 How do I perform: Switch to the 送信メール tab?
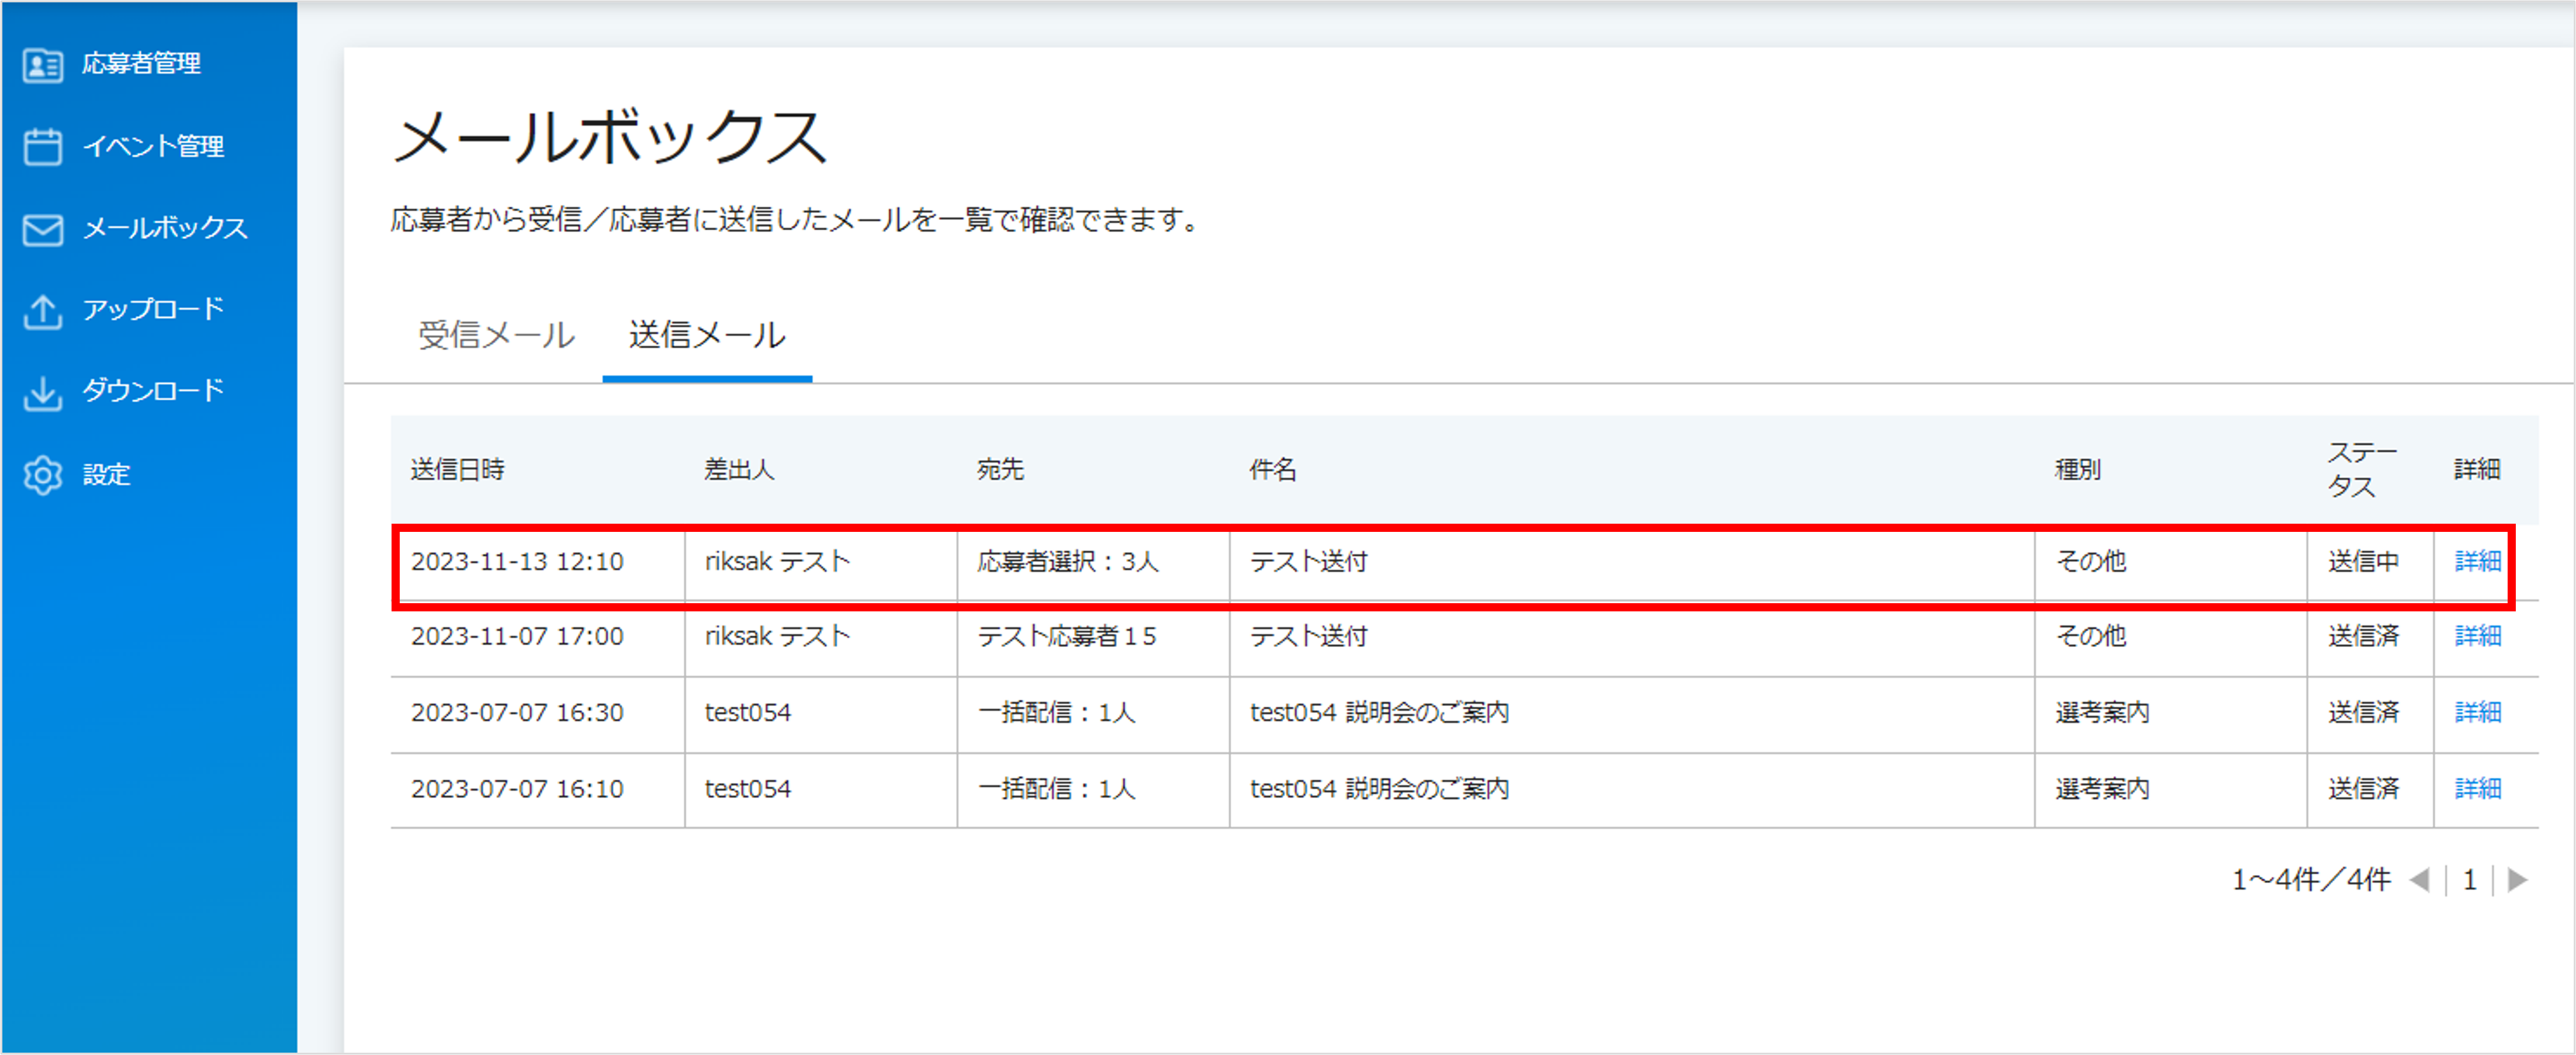[707, 335]
